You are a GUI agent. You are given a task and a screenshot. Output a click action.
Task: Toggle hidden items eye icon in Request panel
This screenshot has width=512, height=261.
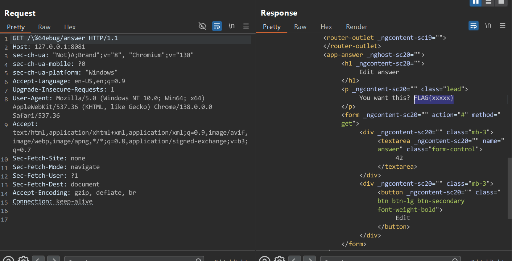tap(202, 26)
